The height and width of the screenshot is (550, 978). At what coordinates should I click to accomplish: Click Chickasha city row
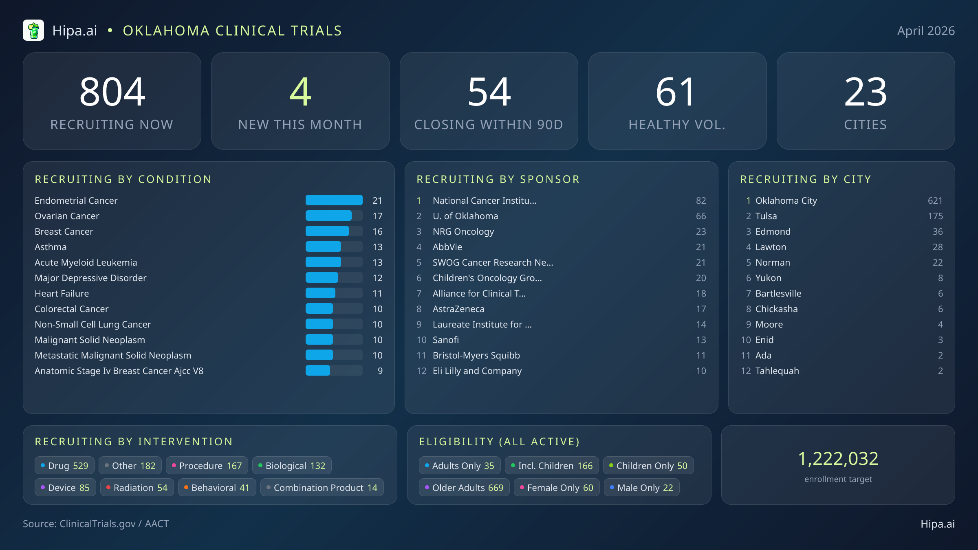click(x=841, y=309)
